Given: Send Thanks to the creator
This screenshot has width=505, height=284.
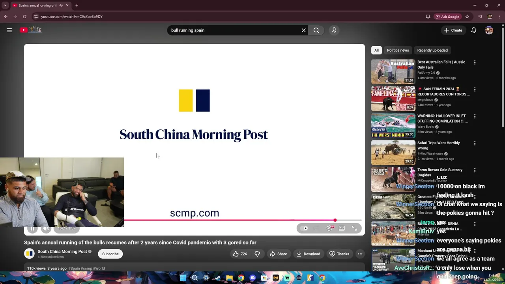Looking at the screenshot, I should coord(339,254).
